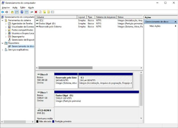Click the yellow folder with green arrow icon
Image resolution: width=178 pixels, height=128 pixels.
click(44, 12)
